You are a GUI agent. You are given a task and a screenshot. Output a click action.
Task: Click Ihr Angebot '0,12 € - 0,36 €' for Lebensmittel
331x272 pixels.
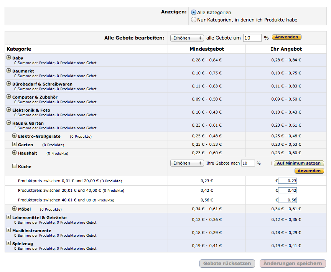[286, 219]
